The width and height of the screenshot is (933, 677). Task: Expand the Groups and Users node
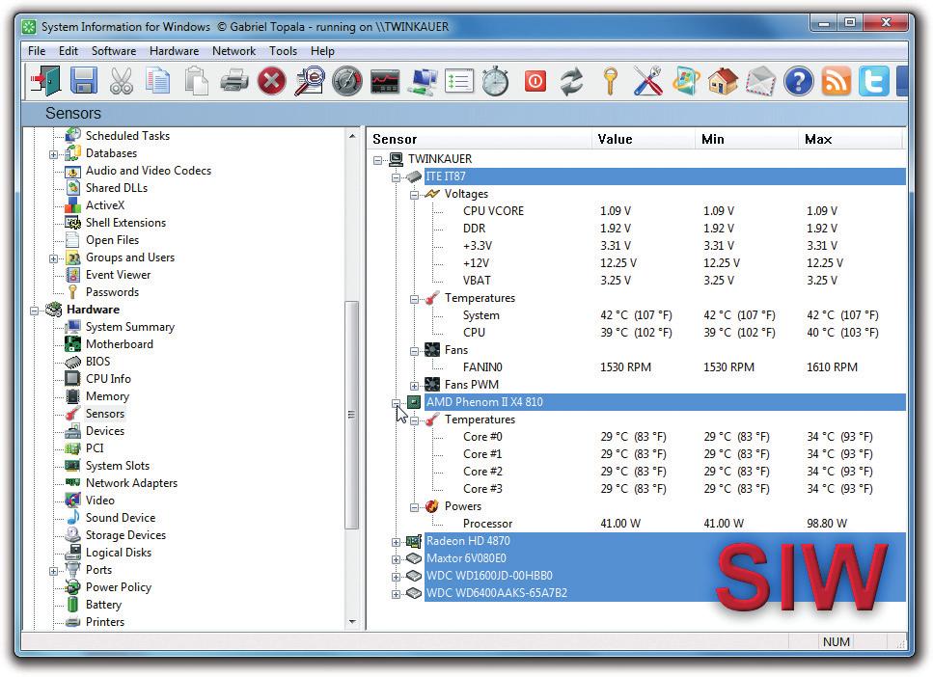tap(54, 258)
